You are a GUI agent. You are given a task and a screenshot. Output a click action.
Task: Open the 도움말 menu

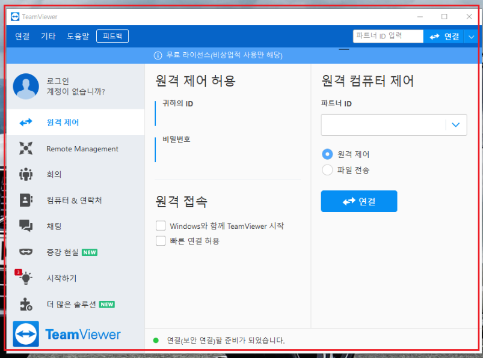[78, 36]
